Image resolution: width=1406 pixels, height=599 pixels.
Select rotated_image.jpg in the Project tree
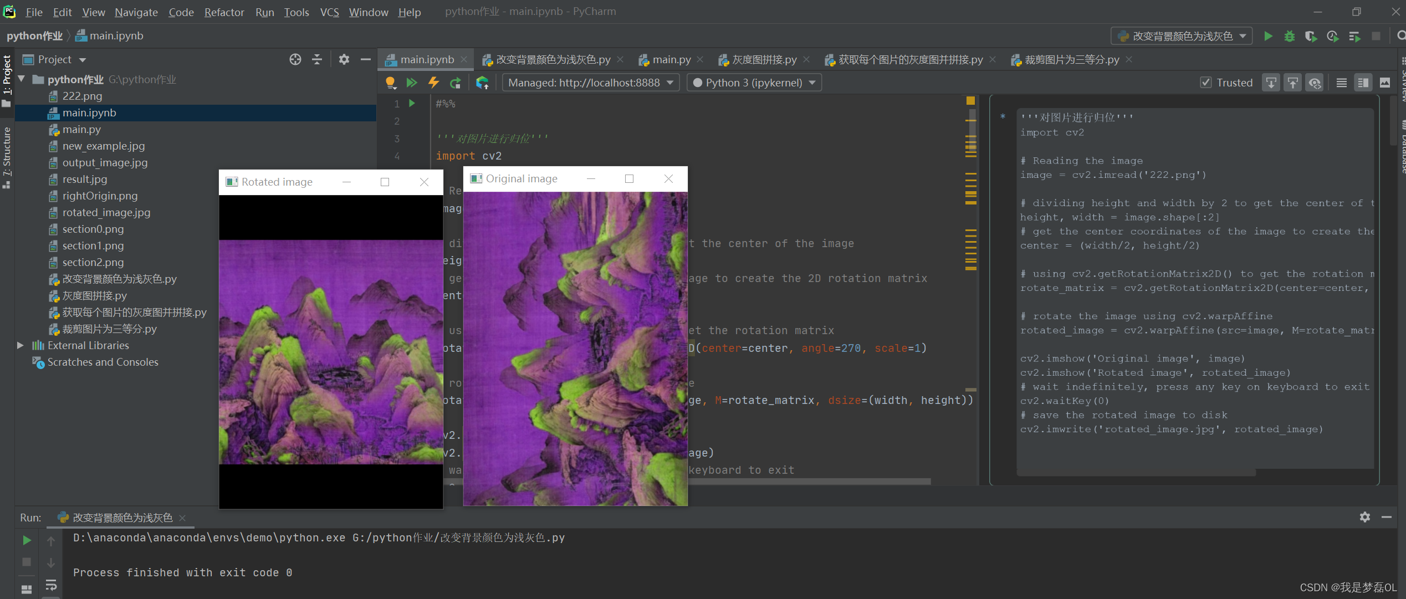[106, 212]
